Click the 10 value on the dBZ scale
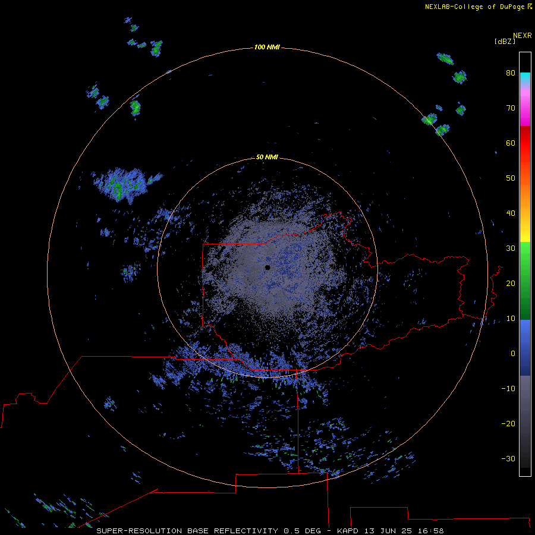This screenshot has height=535, width=535. pyautogui.click(x=511, y=319)
